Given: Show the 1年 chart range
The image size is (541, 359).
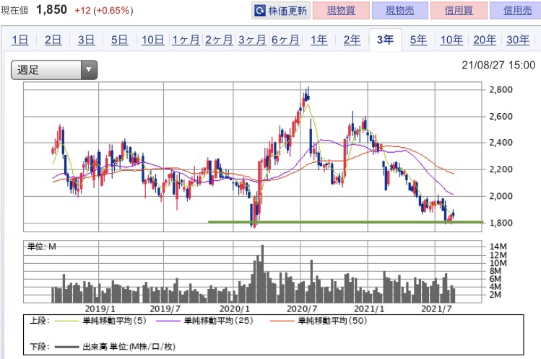Looking at the screenshot, I should [x=319, y=40].
